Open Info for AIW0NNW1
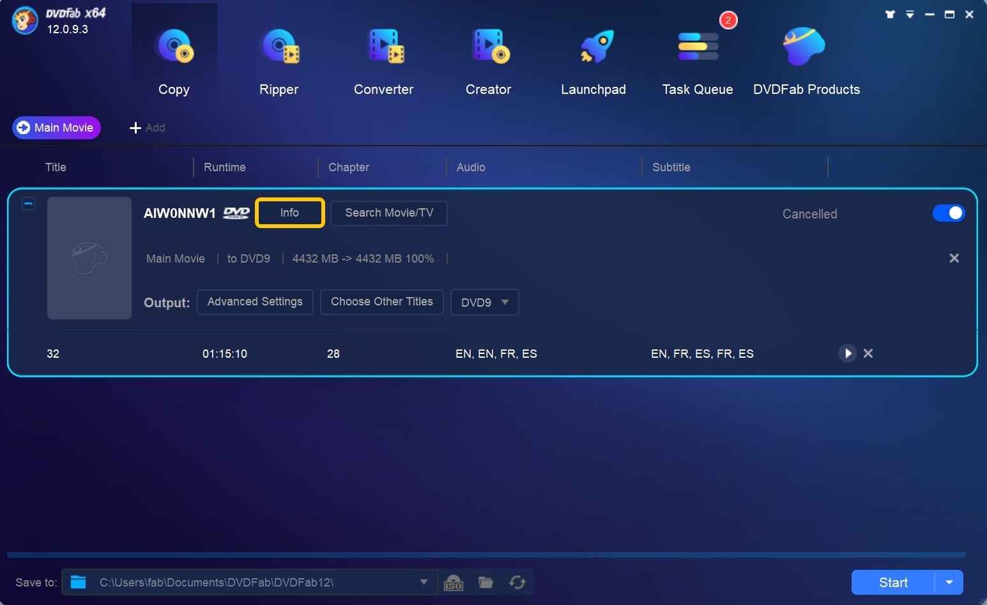The height and width of the screenshot is (605, 987). coord(289,213)
